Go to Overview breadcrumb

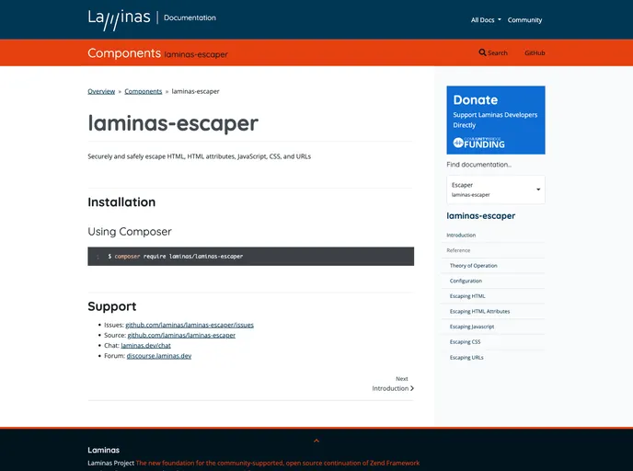[101, 91]
